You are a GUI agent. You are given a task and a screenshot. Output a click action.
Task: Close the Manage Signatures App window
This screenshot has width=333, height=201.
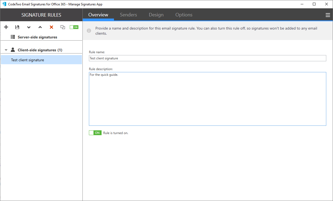point(327,4)
